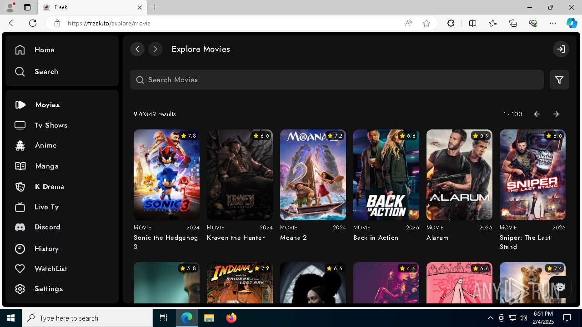Click the Alarum title text

click(x=437, y=238)
